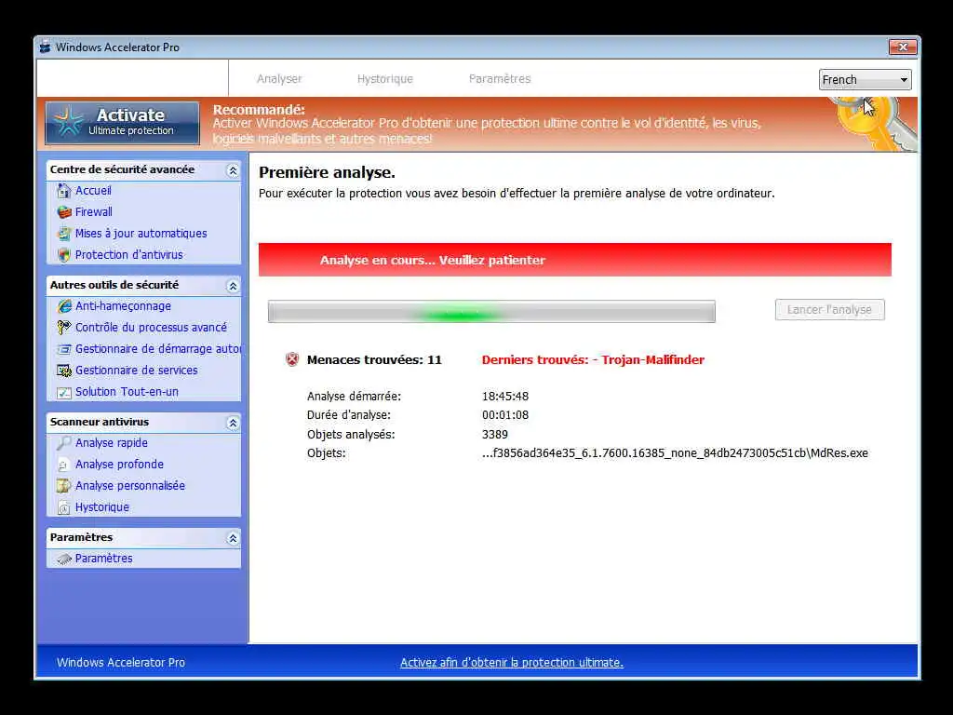
Task: Click the Analyse personnalisée icon
Action: [64, 486]
